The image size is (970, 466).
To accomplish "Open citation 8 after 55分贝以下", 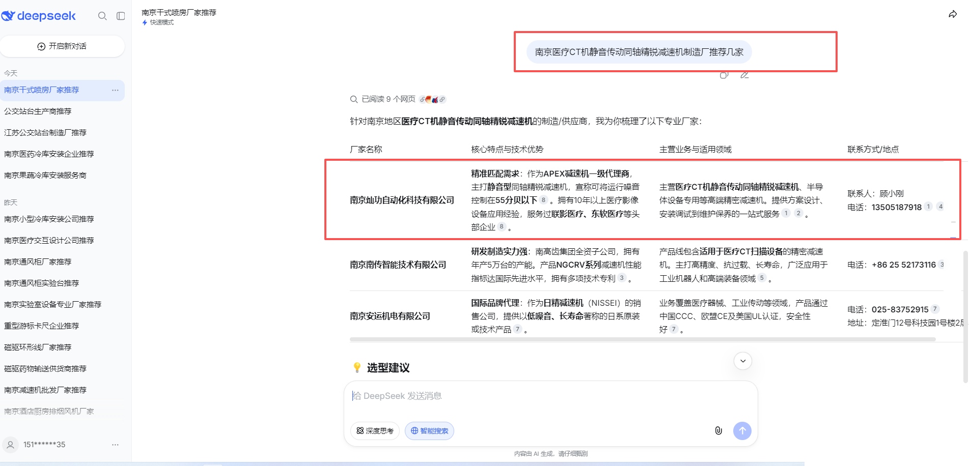I will tap(543, 200).
